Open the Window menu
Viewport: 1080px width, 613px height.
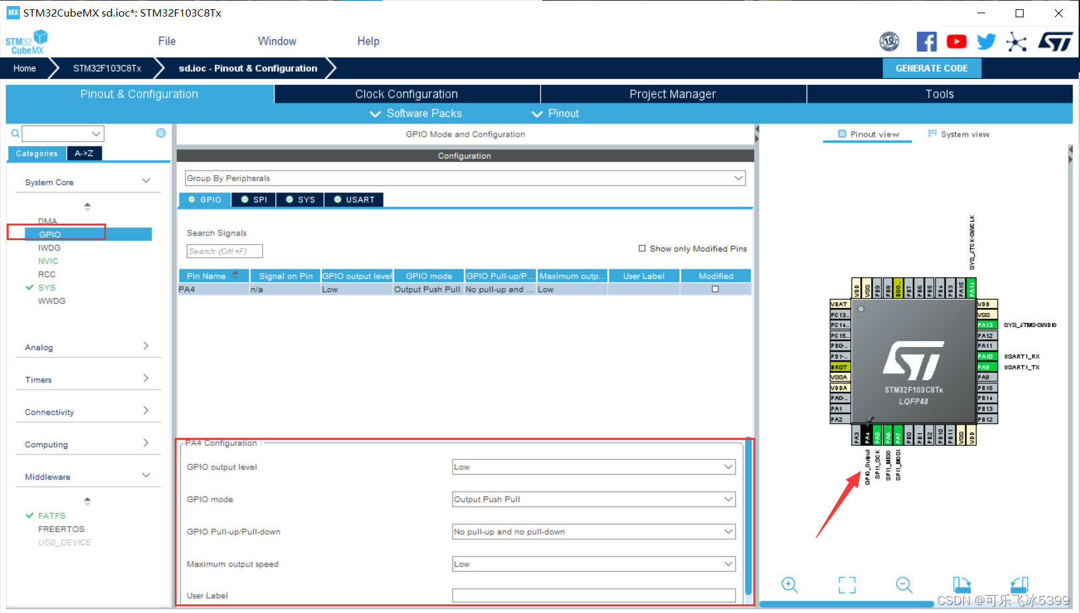277,41
